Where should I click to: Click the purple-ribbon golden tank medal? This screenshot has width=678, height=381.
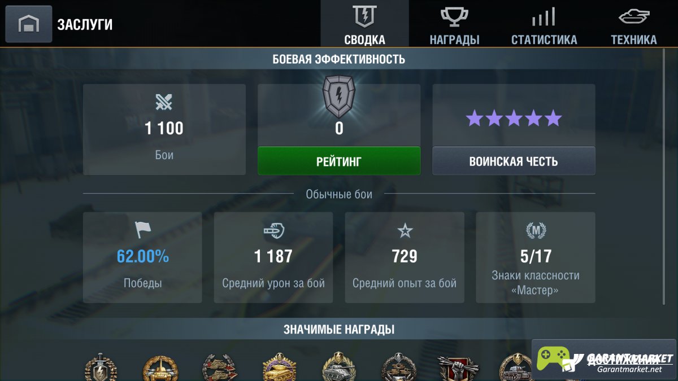coord(279,367)
